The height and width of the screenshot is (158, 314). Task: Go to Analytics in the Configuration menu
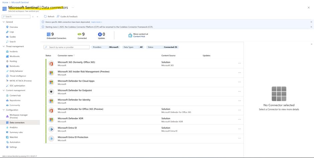(x=13, y=127)
